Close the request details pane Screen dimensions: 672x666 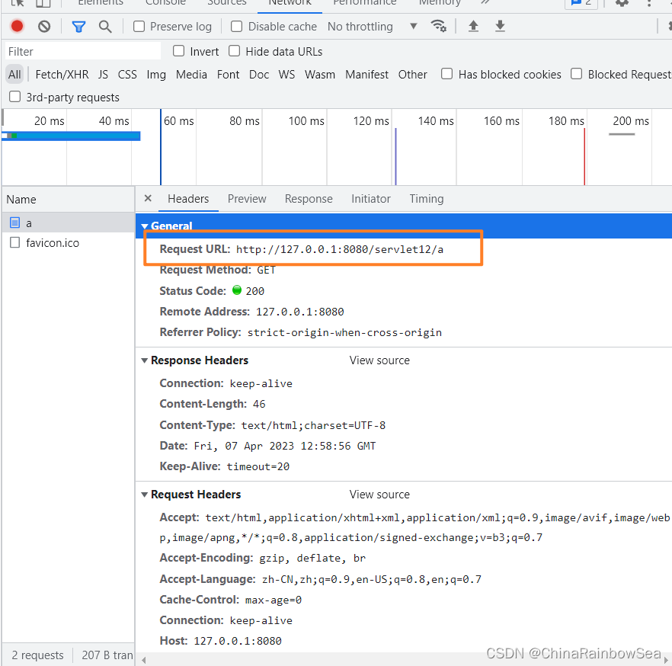148,198
